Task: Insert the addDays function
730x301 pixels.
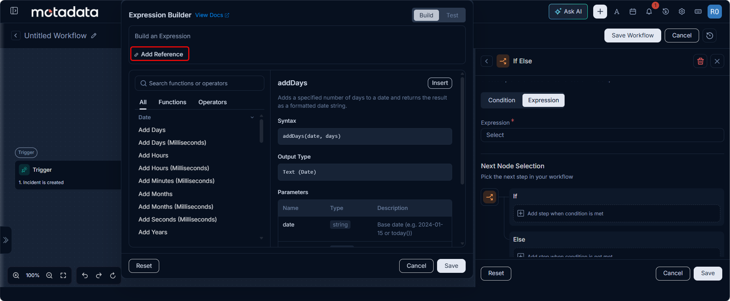Action: 440,83
